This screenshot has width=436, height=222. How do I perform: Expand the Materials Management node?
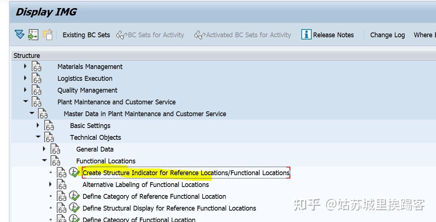click(x=25, y=66)
